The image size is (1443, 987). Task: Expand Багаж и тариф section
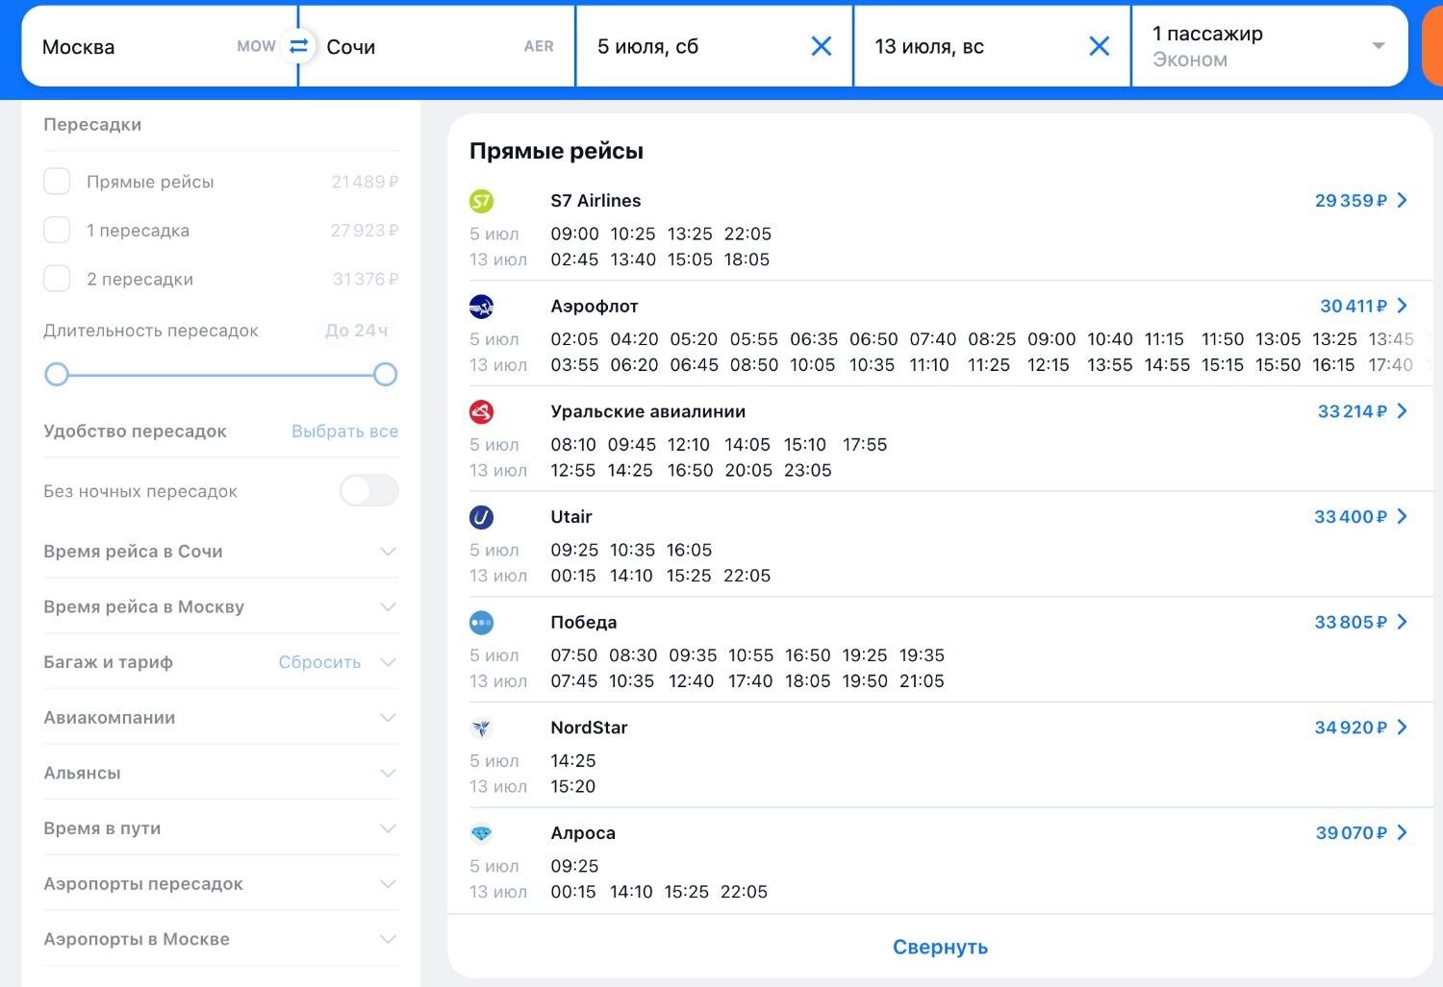click(x=388, y=662)
